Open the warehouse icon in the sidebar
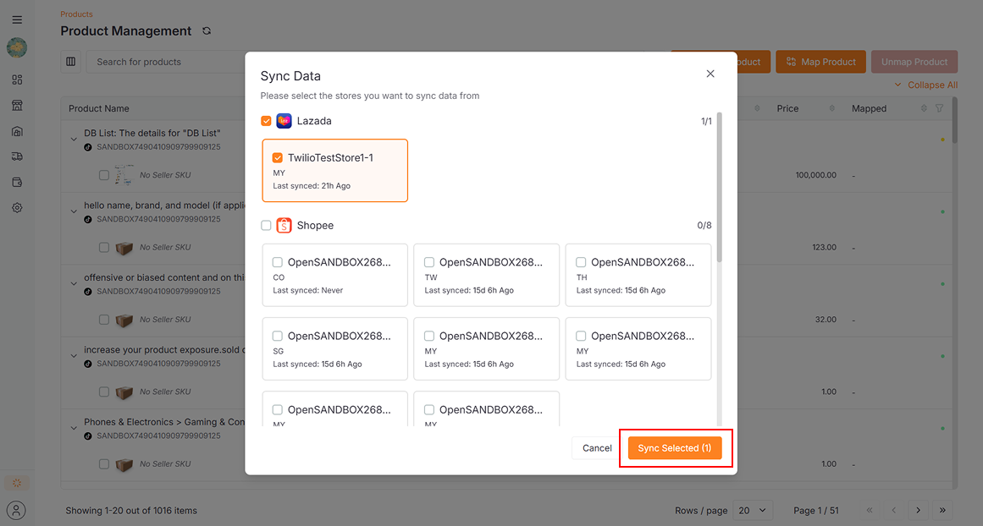Image resolution: width=983 pixels, height=526 pixels. click(x=17, y=130)
